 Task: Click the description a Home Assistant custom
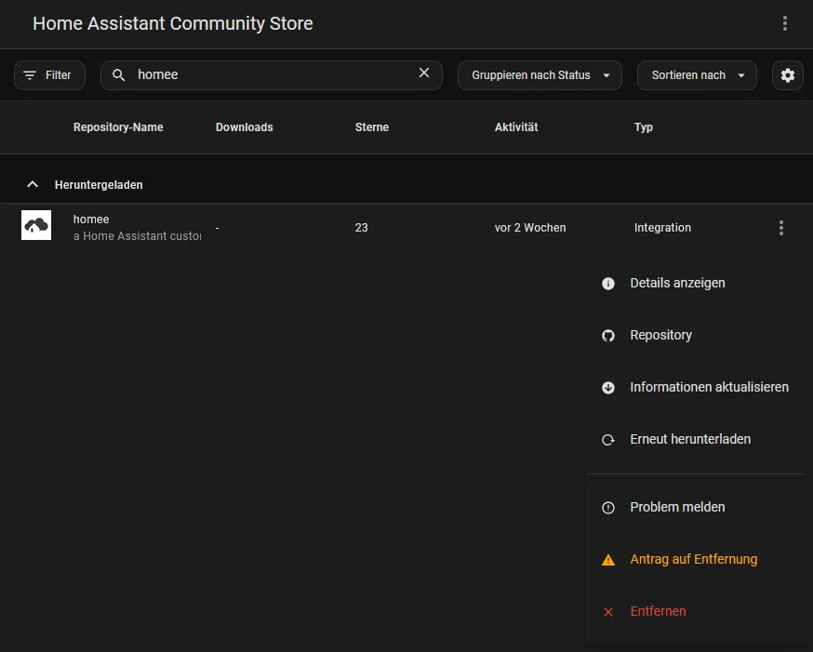138,236
